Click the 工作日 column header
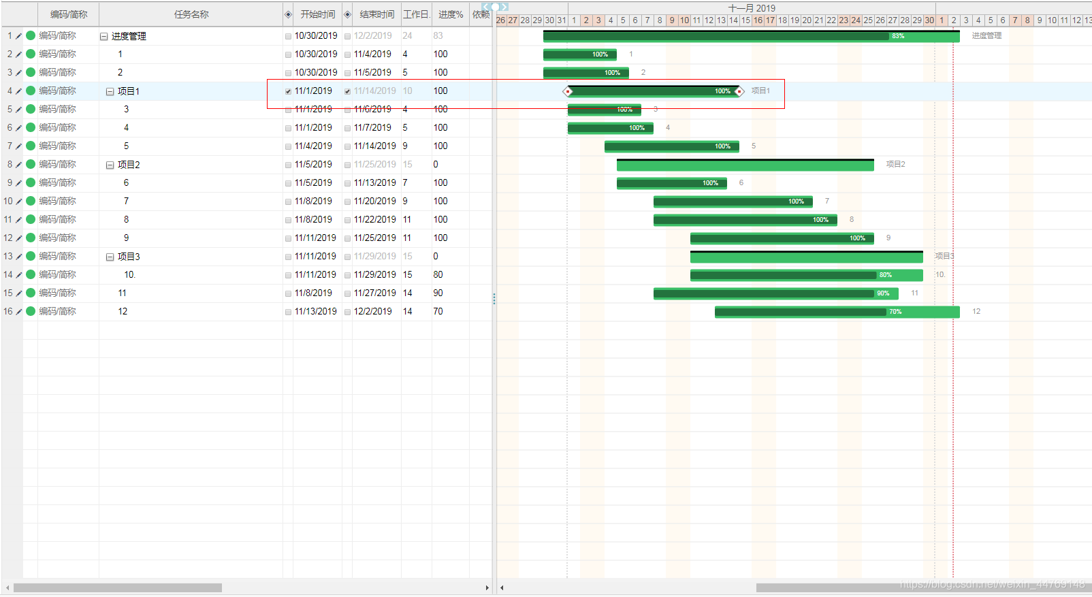 (416, 14)
